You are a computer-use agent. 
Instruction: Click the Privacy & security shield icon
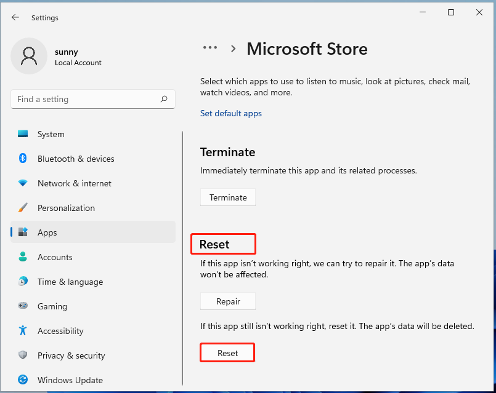(x=23, y=355)
